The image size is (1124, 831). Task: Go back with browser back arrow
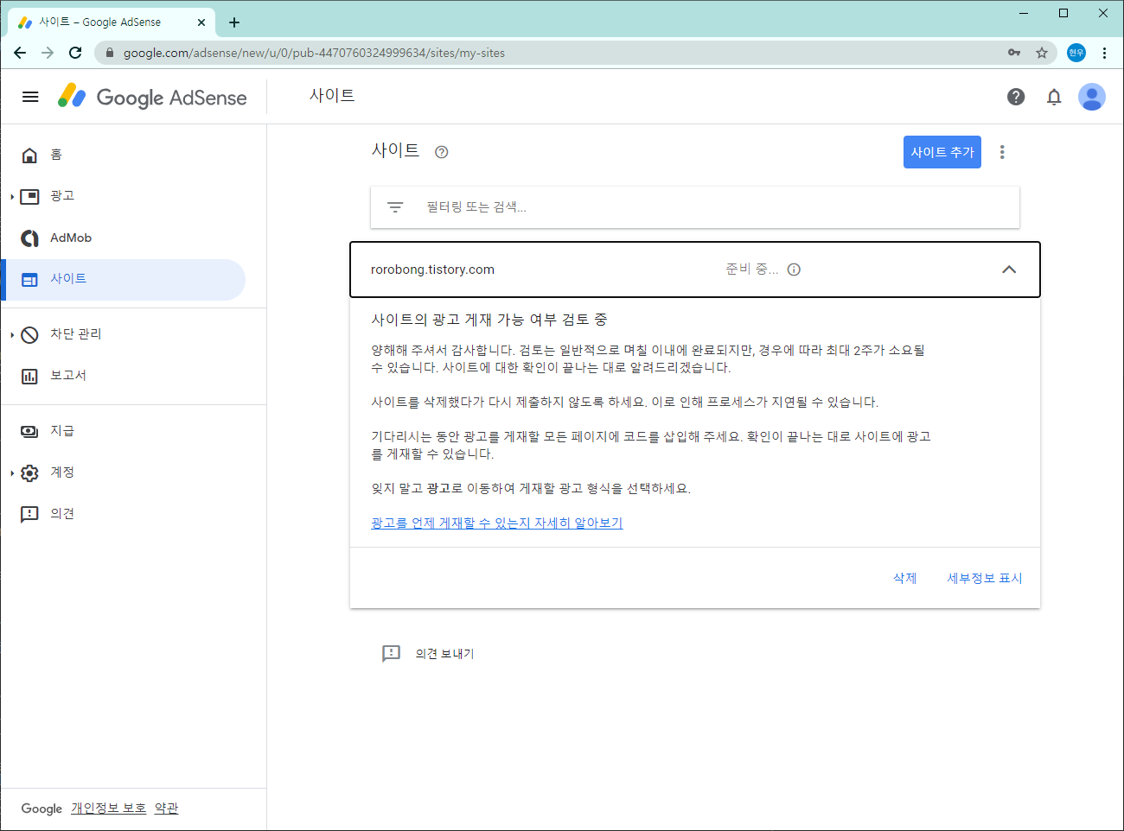point(20,53)
